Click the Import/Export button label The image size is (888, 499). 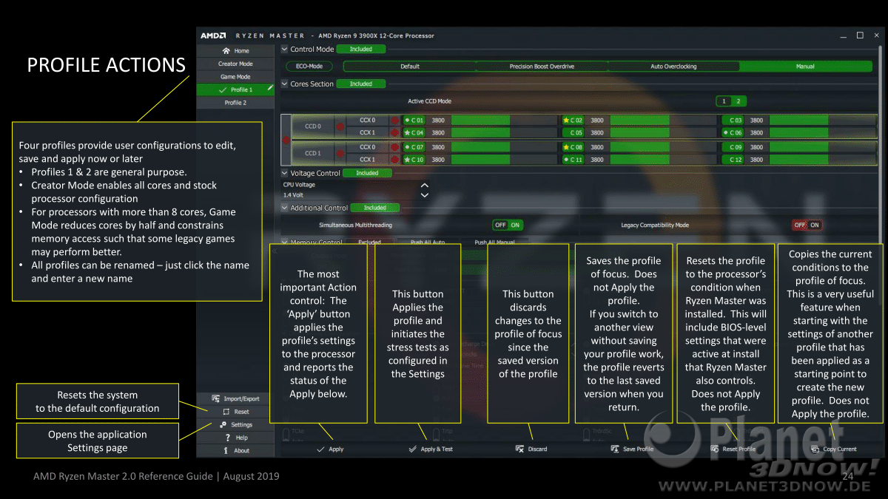242,399
